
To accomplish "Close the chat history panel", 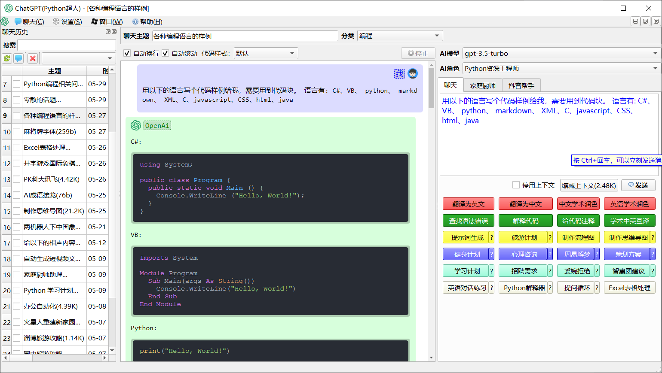I will pos(114,32).
